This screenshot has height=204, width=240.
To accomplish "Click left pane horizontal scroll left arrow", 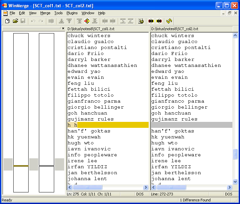I will click(x=70, y=187).
